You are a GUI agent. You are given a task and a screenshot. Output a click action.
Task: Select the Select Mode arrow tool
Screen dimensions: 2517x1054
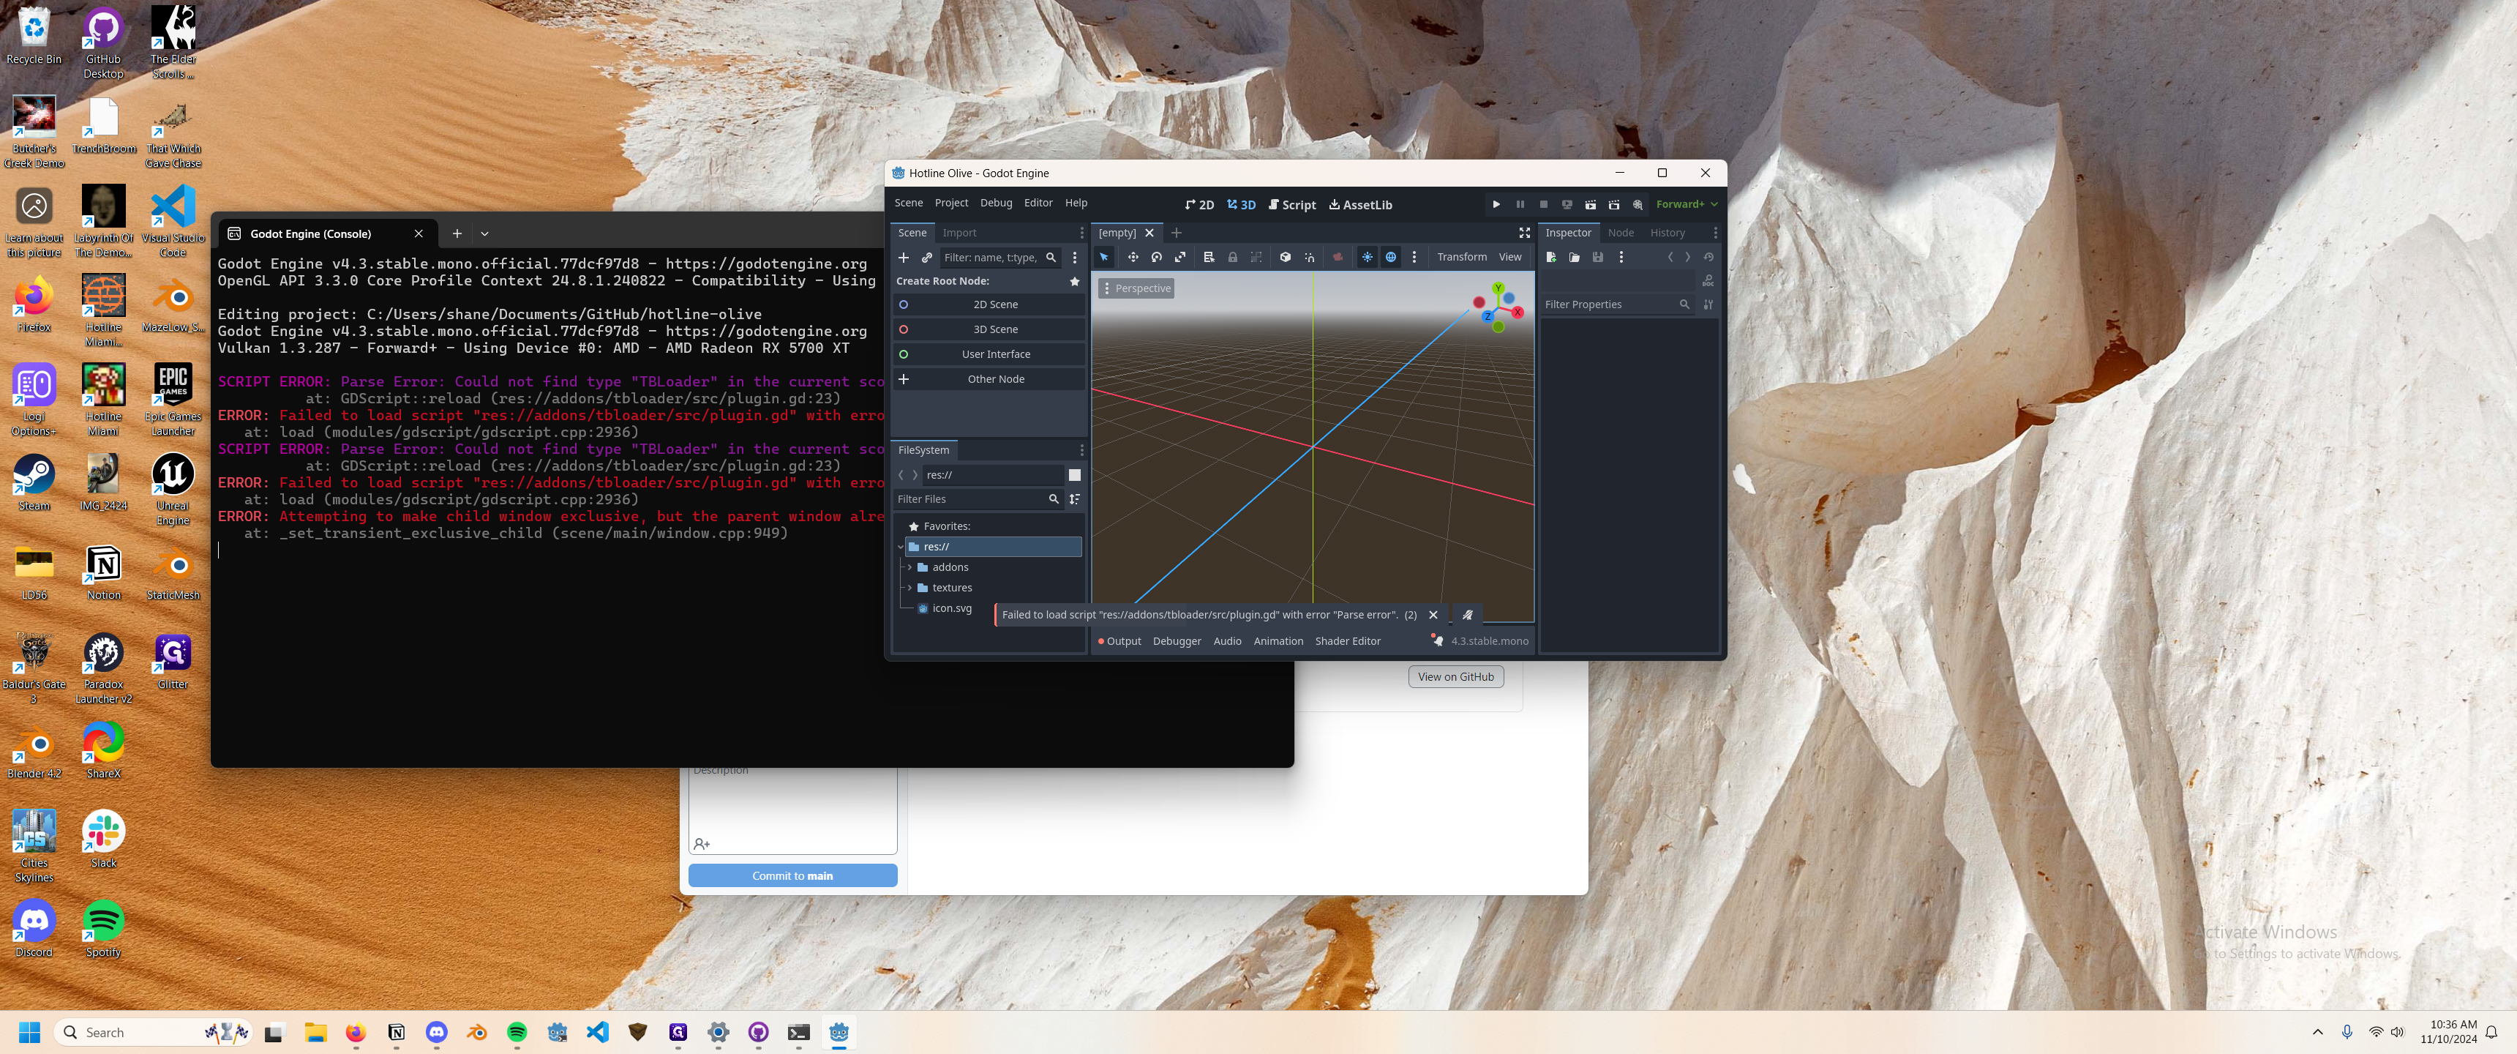[1104, 257]
